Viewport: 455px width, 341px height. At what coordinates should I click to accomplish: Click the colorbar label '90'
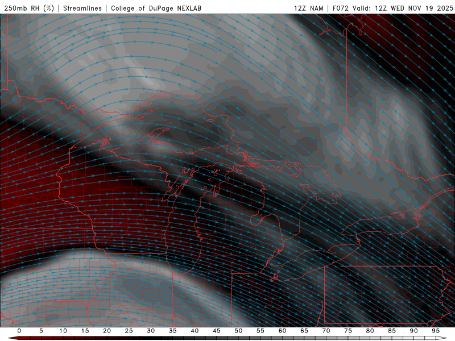click(x=414, y=331)
